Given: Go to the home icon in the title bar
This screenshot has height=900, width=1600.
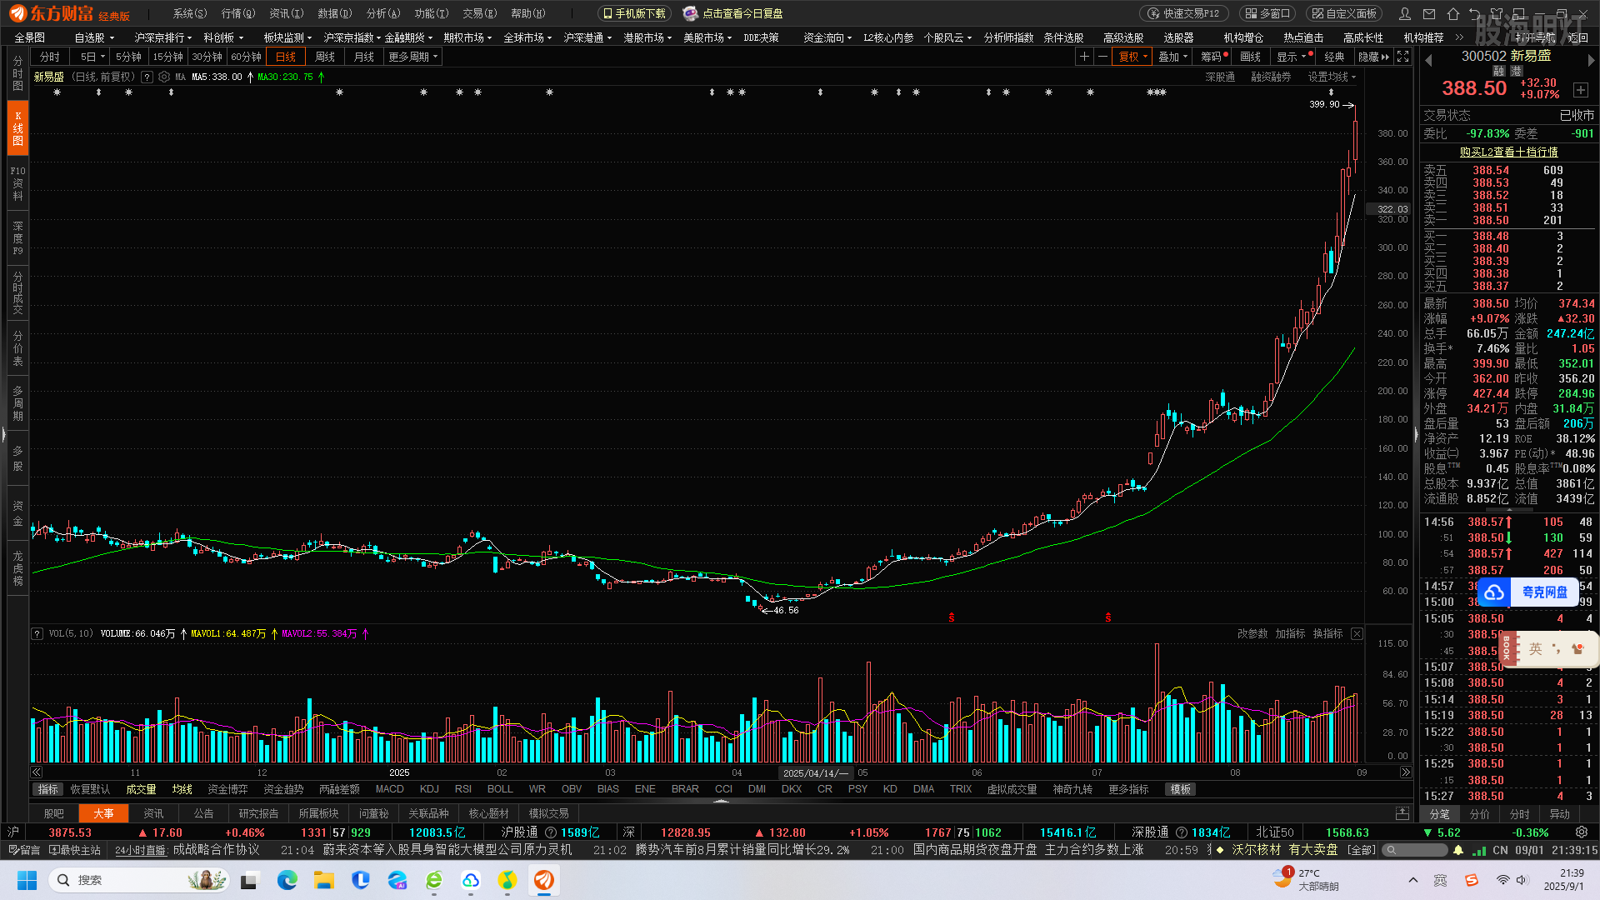Looking at the screenshot, I should [1453, 13].
